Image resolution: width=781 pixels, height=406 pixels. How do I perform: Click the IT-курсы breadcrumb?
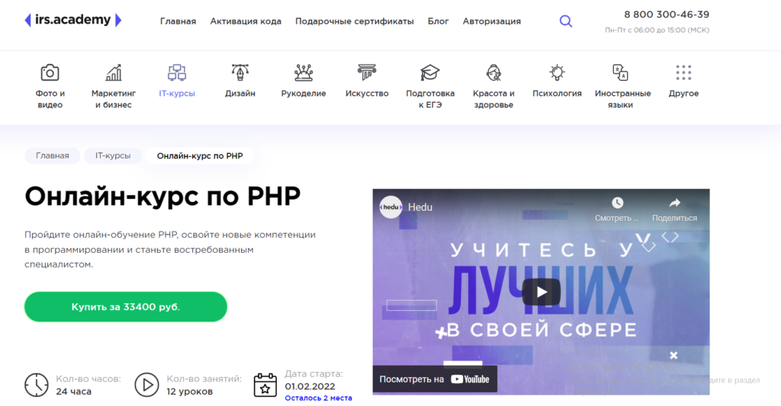point(113,155)
